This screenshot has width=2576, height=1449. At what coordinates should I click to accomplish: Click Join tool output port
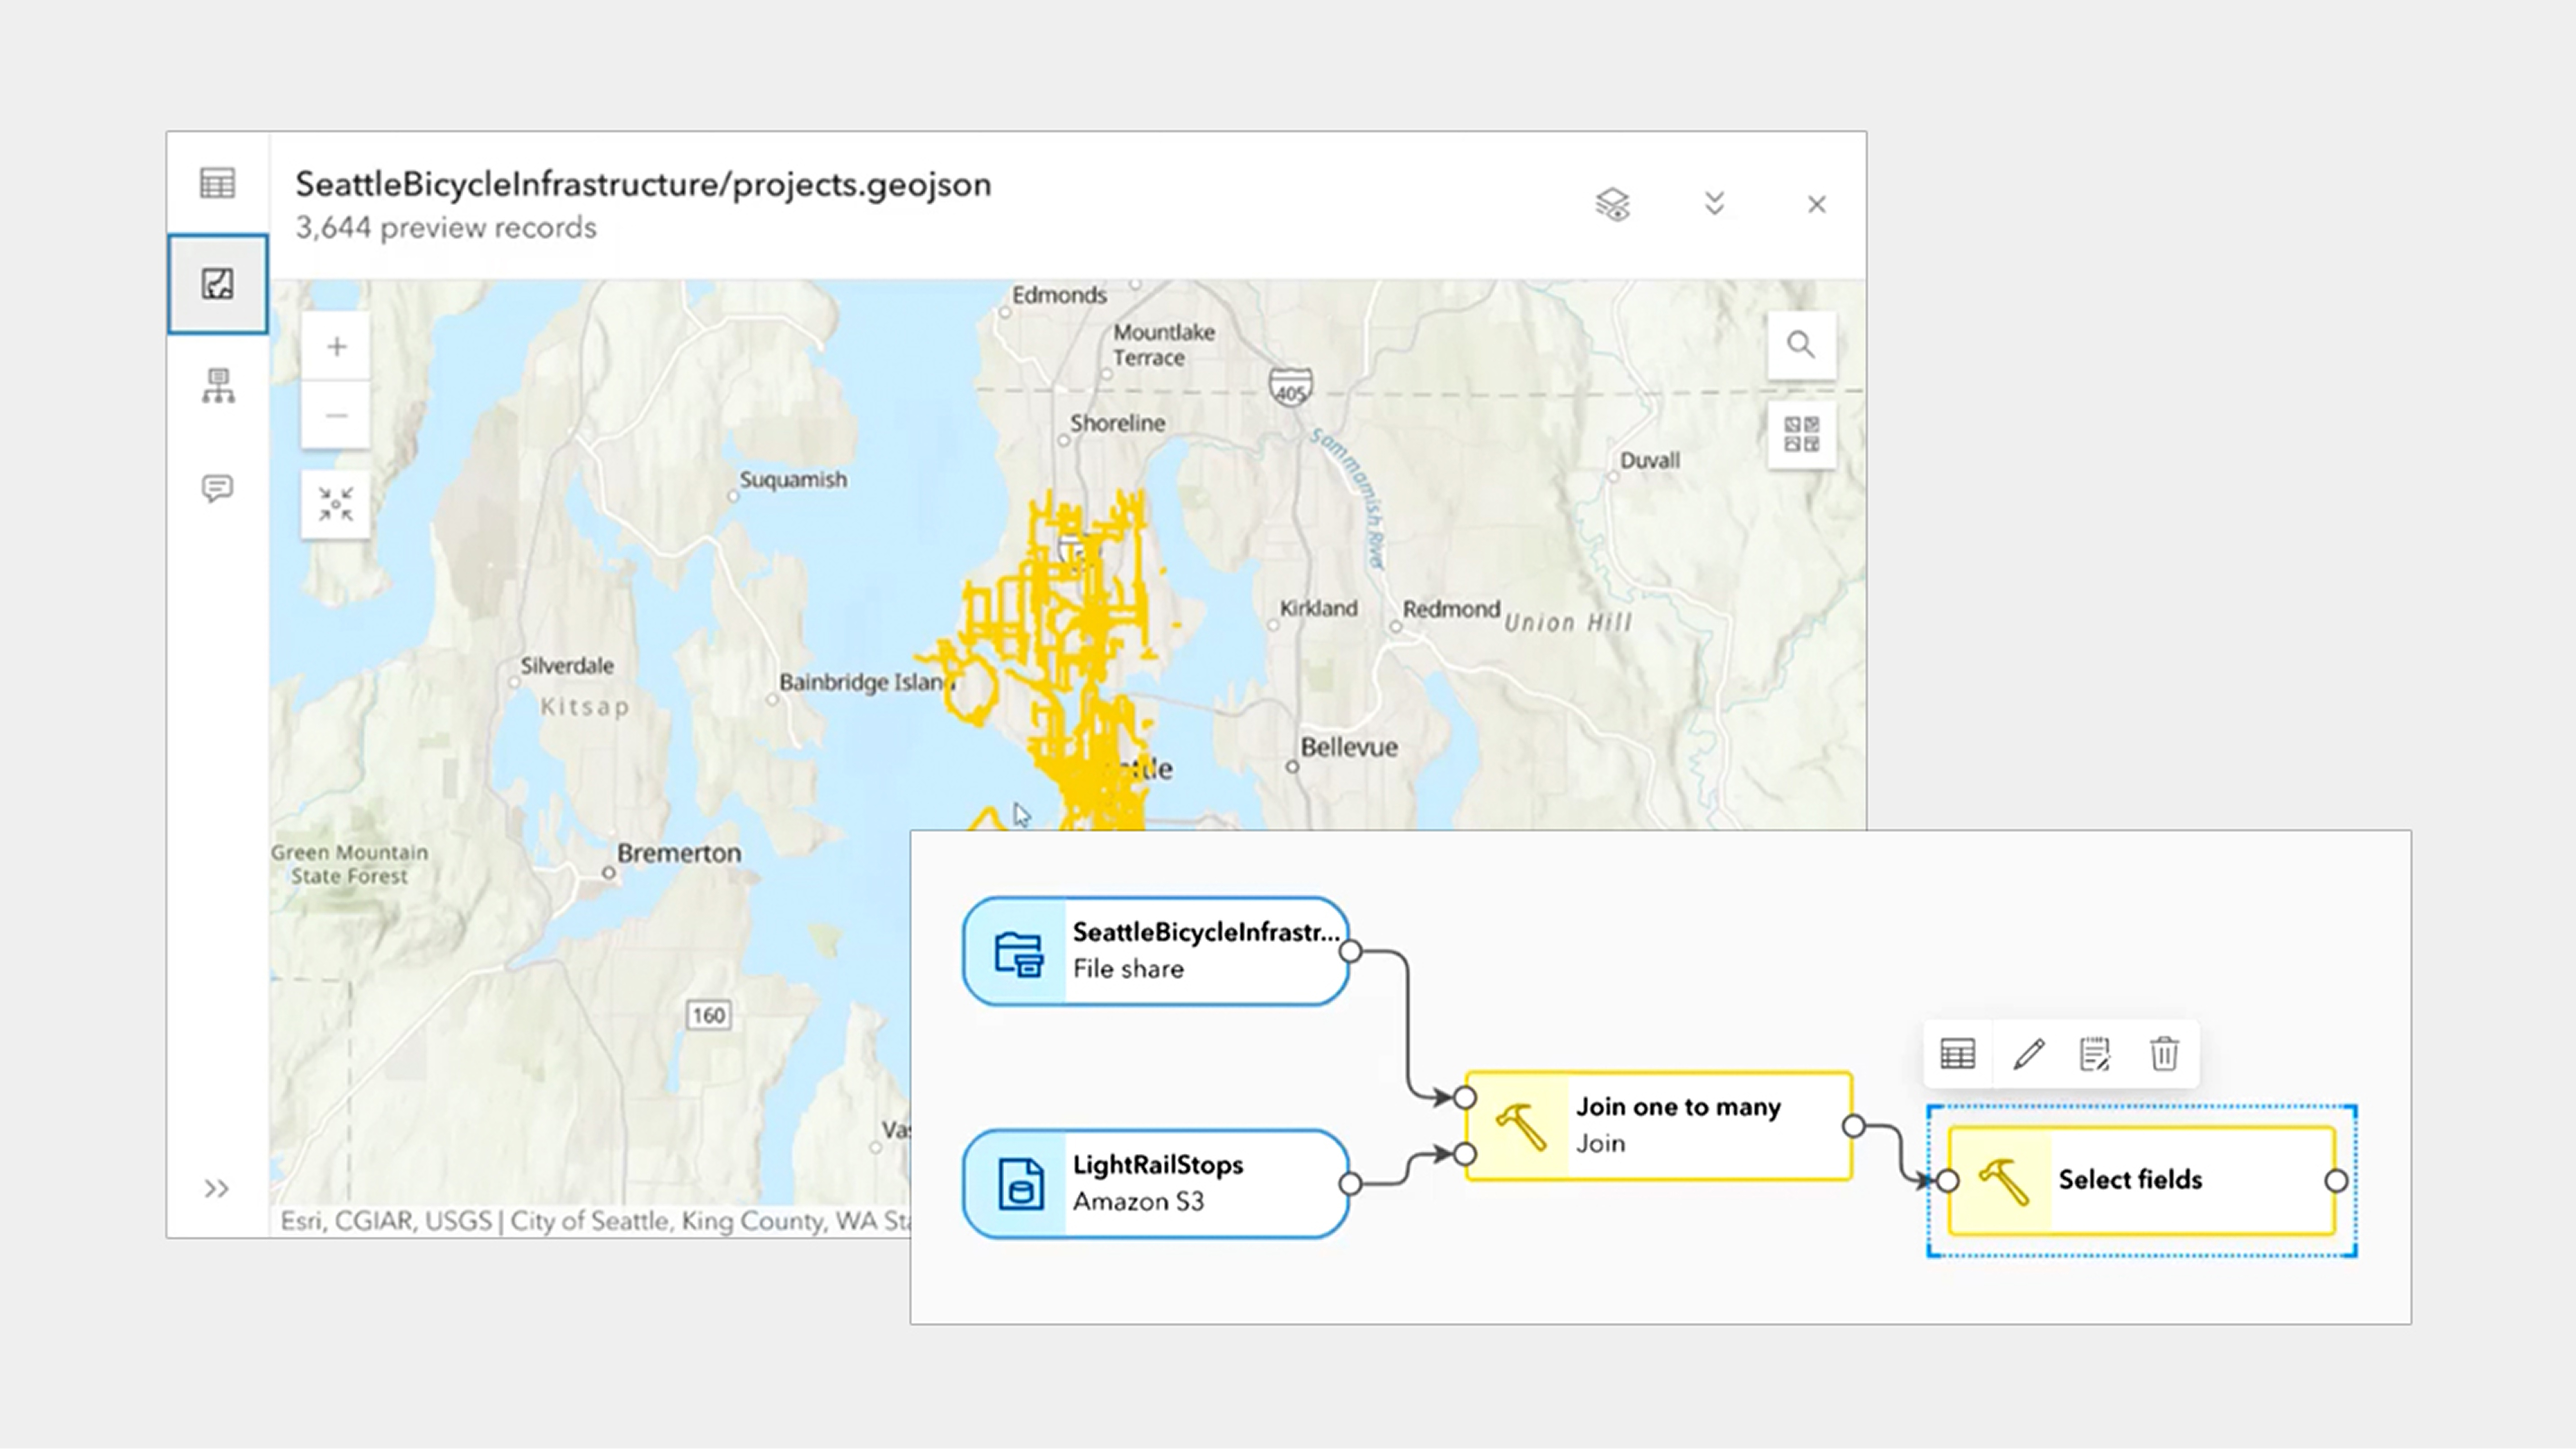point(1854,1126)
